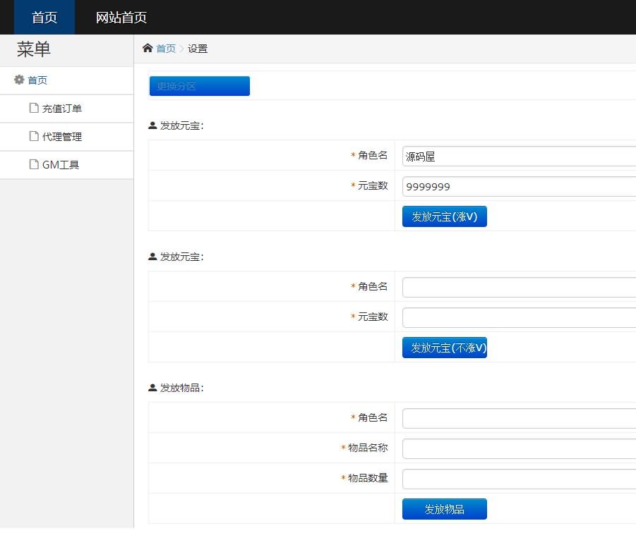Open the 首页 tab in the top bar
Image resolution: width=636 pixels, height=533 pixels.
(x=44, y=18)
